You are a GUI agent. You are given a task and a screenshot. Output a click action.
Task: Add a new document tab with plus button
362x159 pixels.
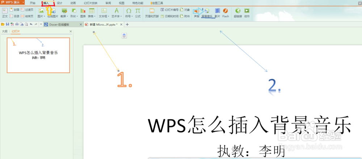click(127, 25)
